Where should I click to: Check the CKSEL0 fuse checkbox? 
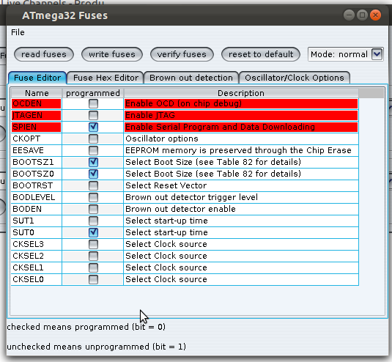click(93, 279)
